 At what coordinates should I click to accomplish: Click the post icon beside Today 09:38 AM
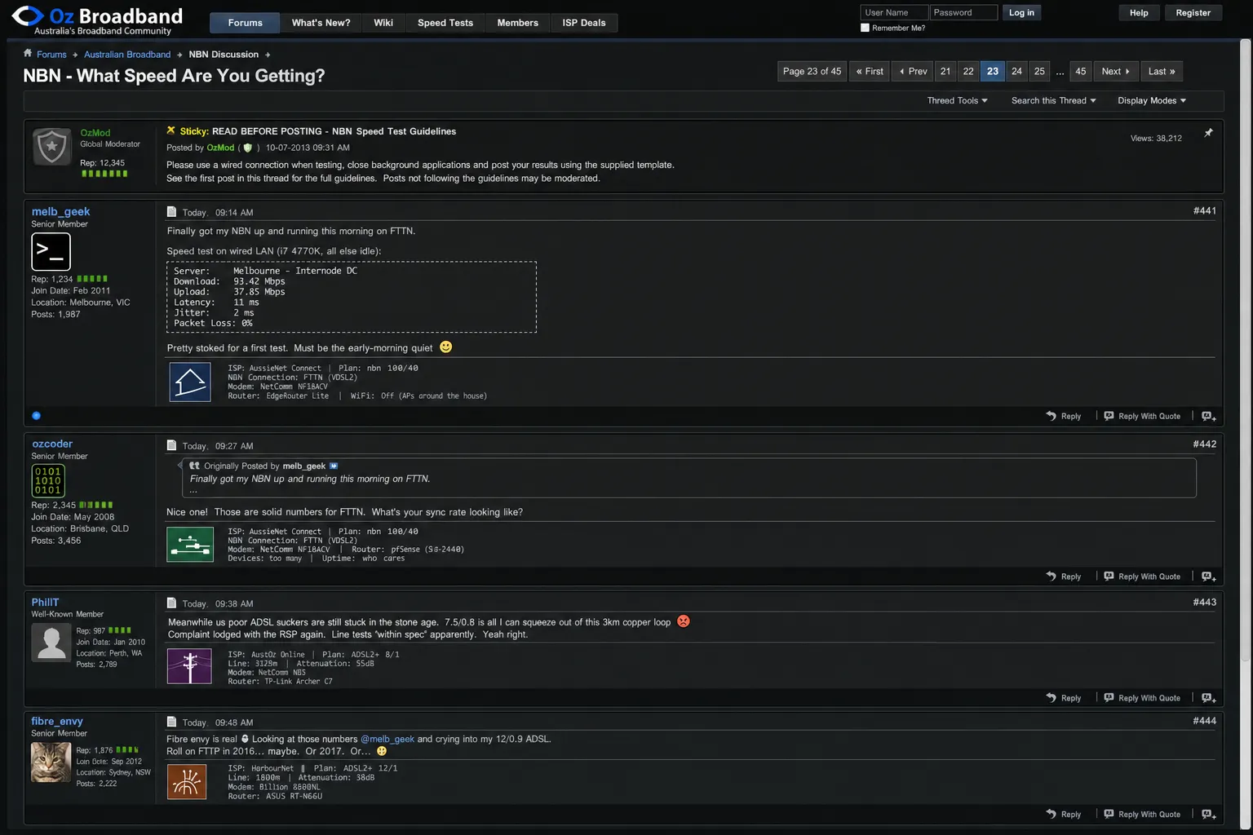pyautogui.click(x=171, y=603)
